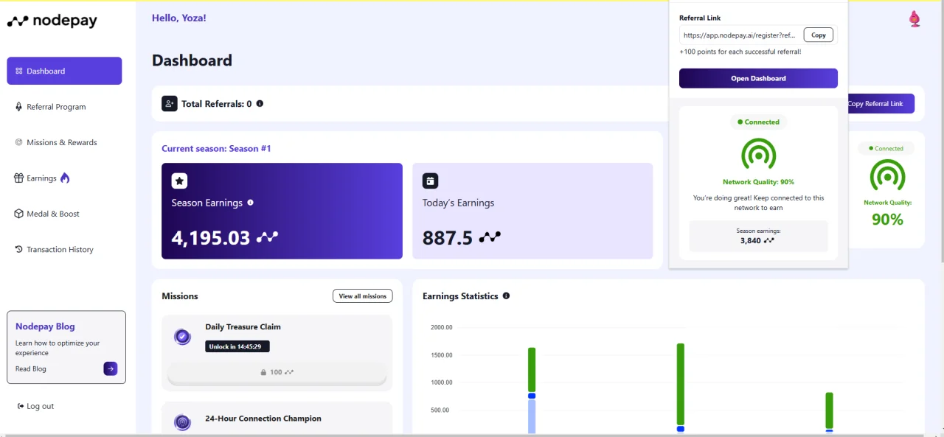Click the Copy Referral Link button
This screenshot has width=944, height=437.
tap(881, 104)
